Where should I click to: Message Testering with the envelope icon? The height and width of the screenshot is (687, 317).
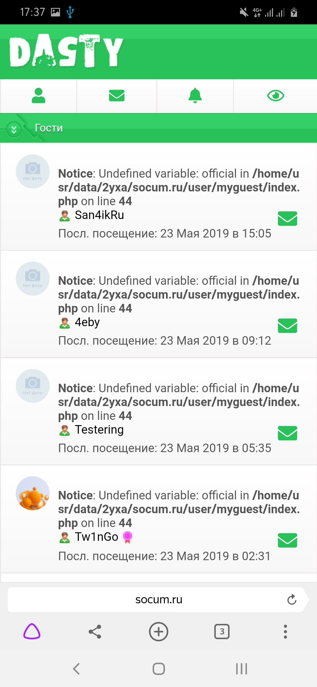pyautogui.click(x=287, y=433)
